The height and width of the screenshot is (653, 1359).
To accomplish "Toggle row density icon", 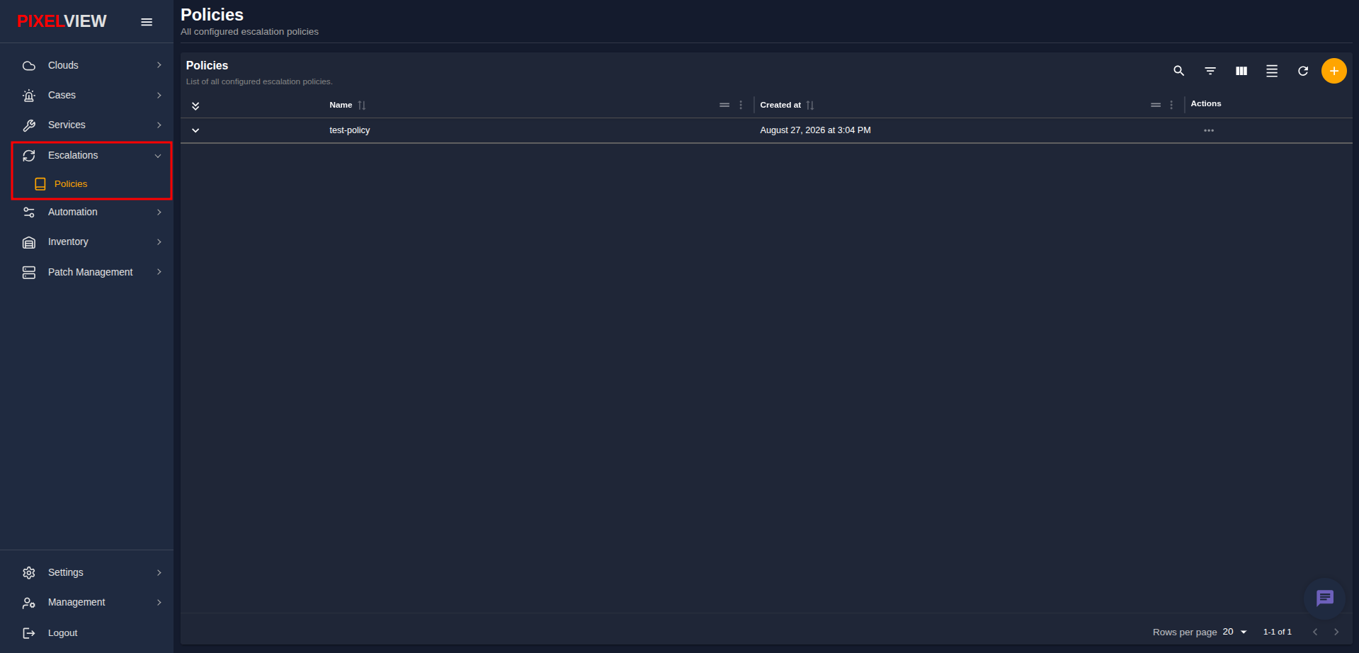I will pyautogui.click(x=1272, y=71).
